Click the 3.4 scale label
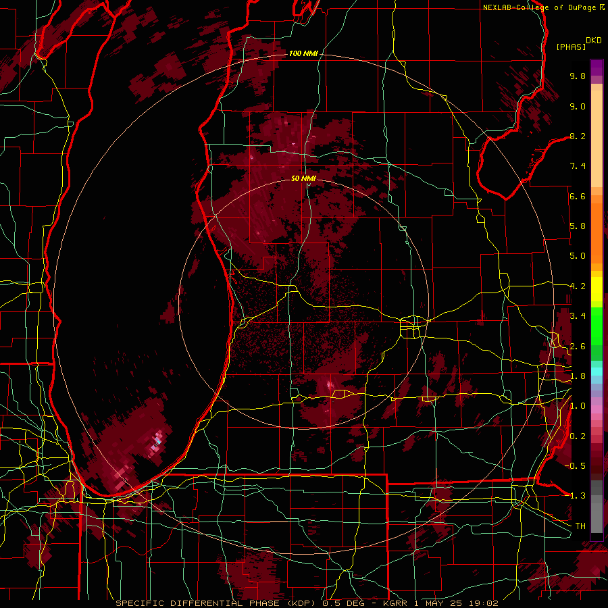The image size is (608, 608). (x=578, y=316)
